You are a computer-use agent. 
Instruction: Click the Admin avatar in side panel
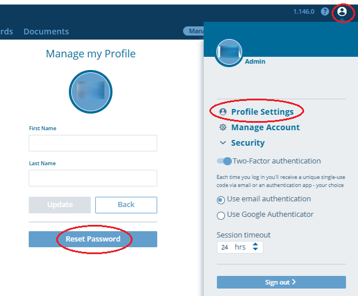coord(229,53)
